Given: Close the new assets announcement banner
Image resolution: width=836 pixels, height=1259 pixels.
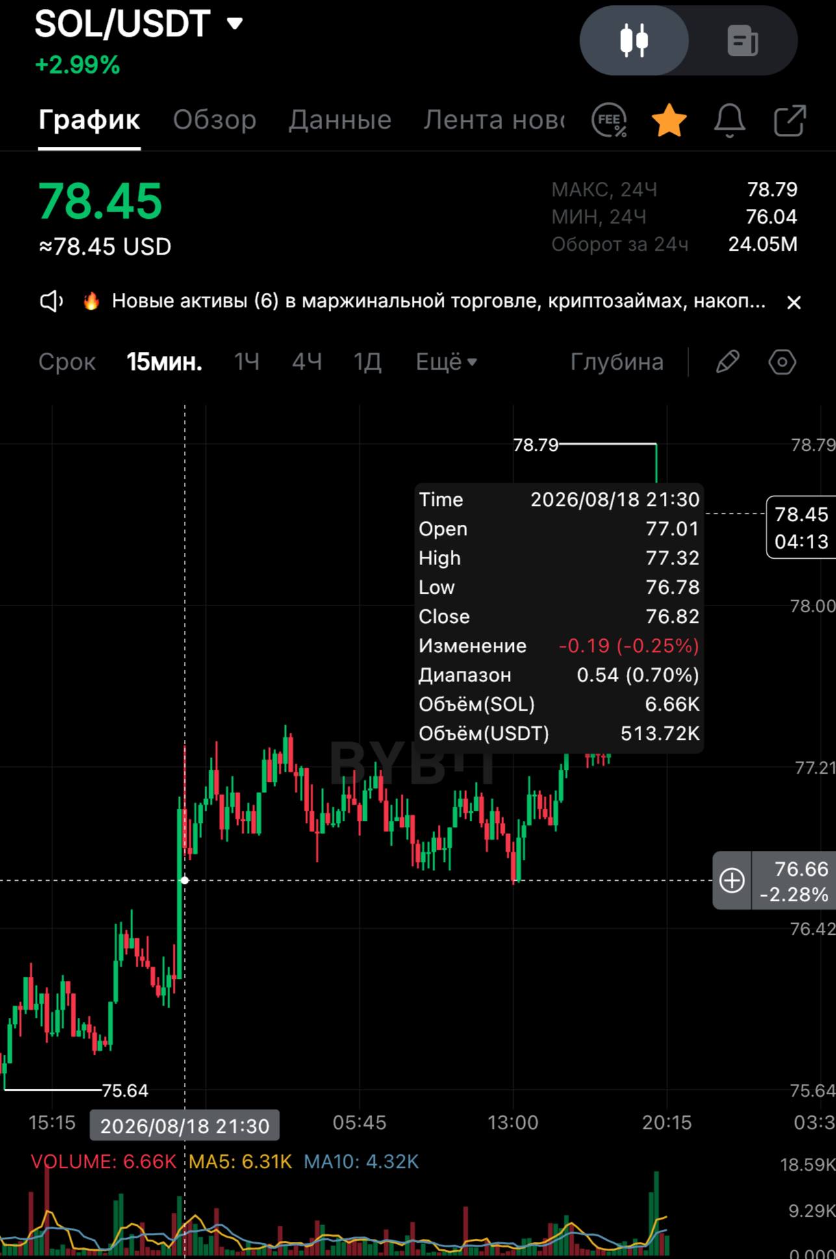Looking at the screenshot, I should click(x=794, y=302).
